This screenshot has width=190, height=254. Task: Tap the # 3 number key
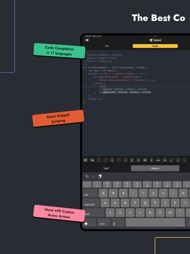point(117,185)
